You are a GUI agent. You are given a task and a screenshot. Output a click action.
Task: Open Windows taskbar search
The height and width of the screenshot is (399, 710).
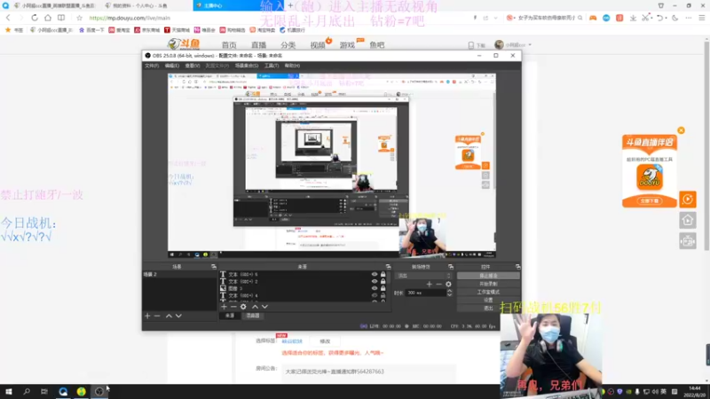(x=27, y=392)
